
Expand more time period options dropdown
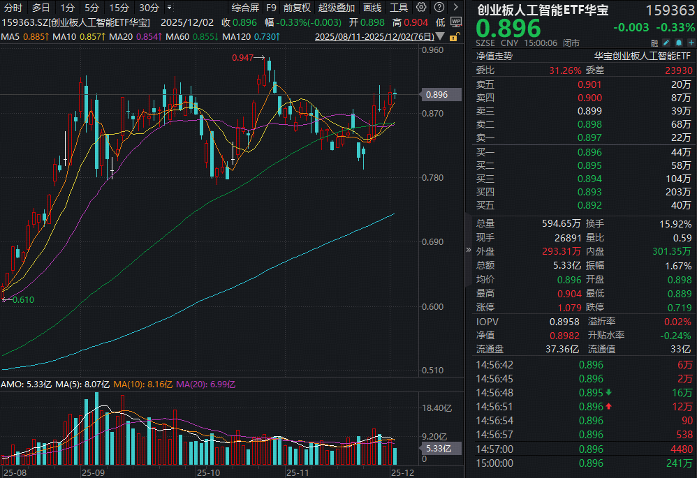[x=170, y=8]
